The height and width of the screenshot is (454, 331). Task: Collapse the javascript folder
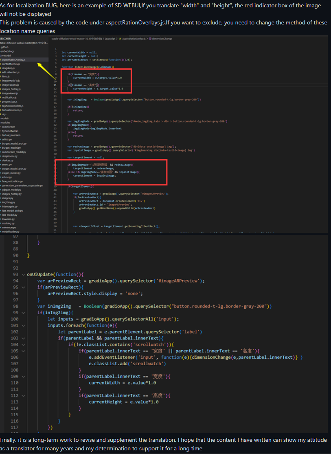(6, 56)
